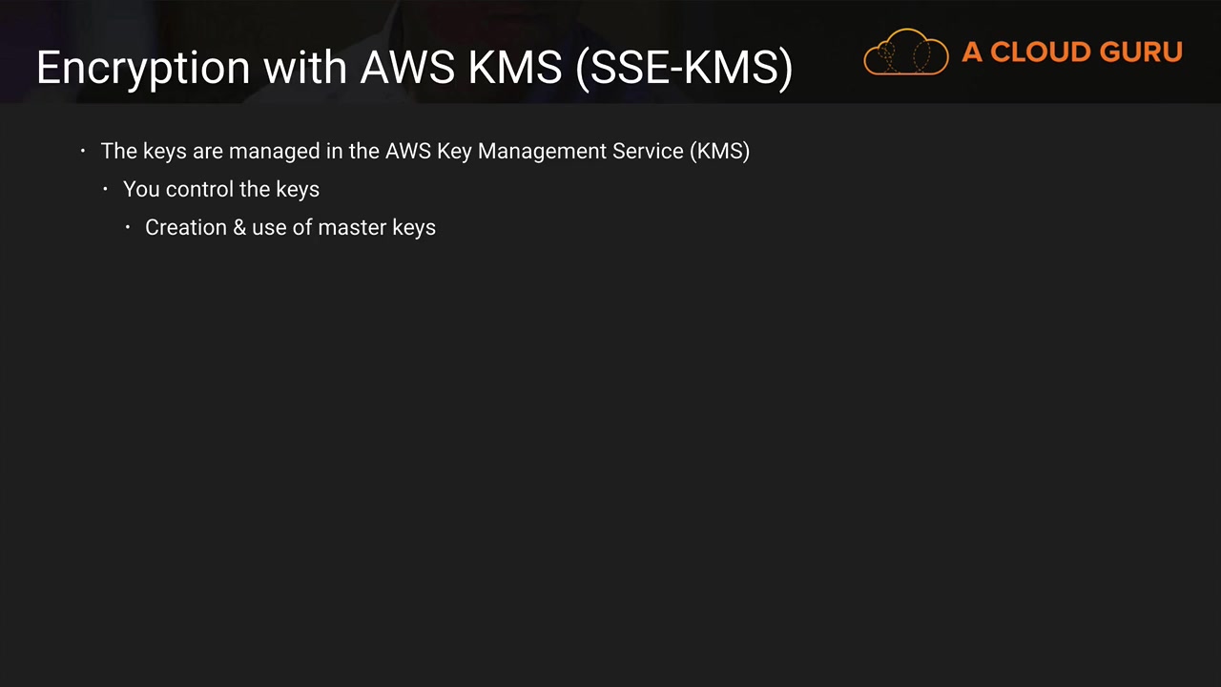Click the text "You control the keys"
Image resolution: width=1221 pixels, height=687 pixels.
click(x=220, y=189)
